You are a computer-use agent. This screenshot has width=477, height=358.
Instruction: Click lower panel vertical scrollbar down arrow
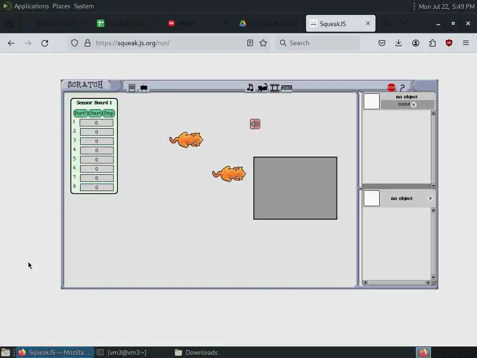pyautogui.click(x=433, y=277)
